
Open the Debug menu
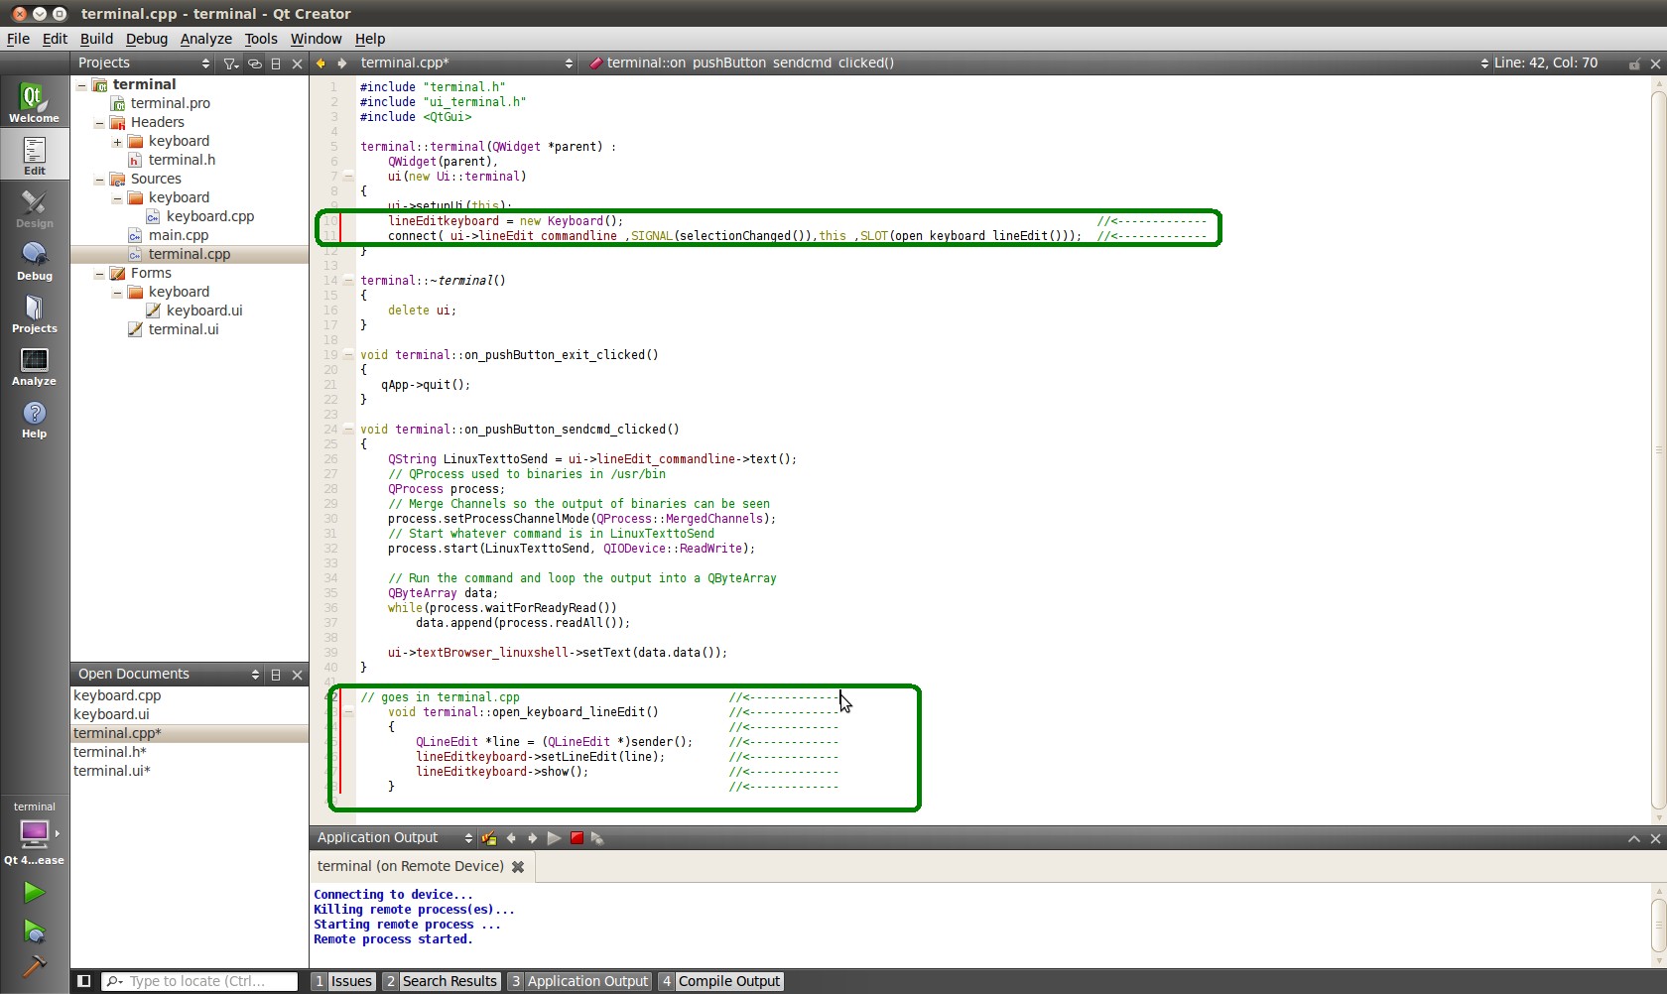click(x=147, y=39)
